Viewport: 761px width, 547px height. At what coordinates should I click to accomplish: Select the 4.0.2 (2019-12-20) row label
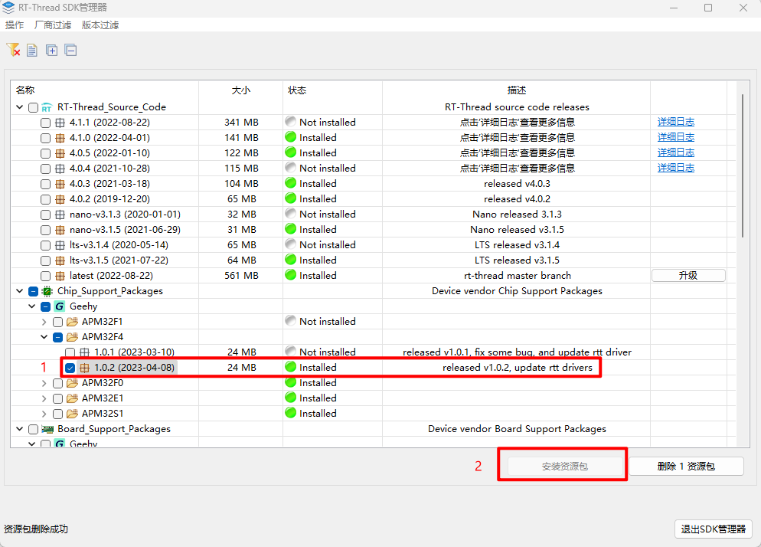(x=109, y=199)
